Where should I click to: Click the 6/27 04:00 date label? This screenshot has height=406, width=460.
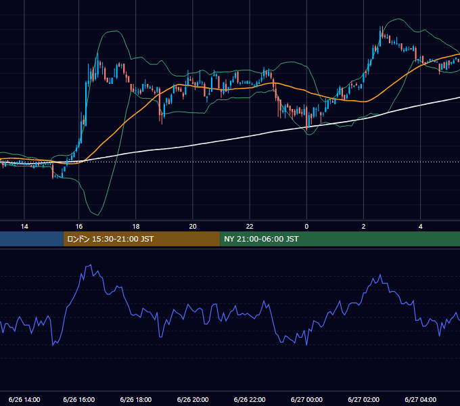[420, 399]
